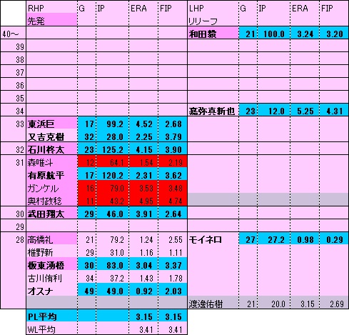This screenshot has width=349, height=335.
Task: Select the 東浜巨 name cell
Action: pyautogui.click(x=51, y=123)
